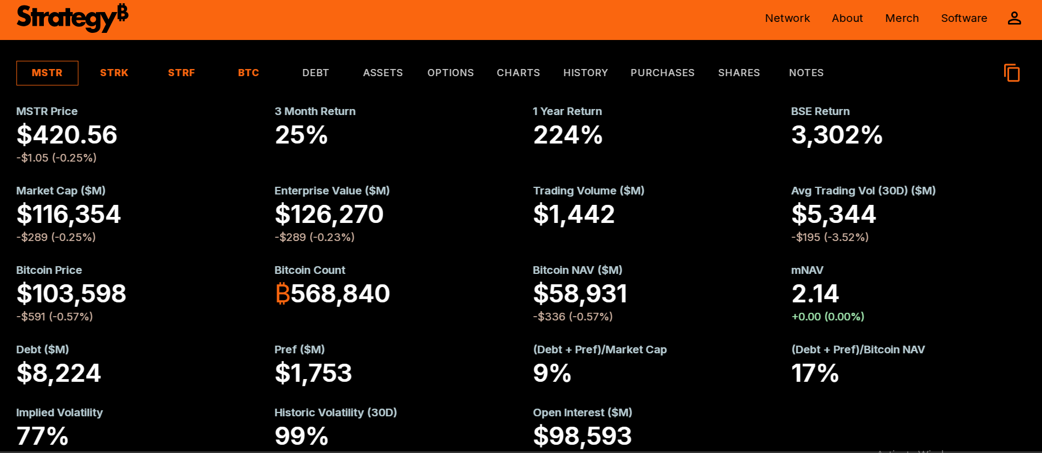Viewport: 1042px width, 453px height.
Task: Click the copy data icon
Action: [1012, 73]
